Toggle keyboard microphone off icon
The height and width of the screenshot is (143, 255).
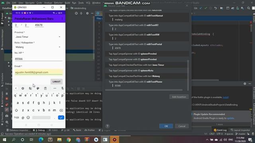(x=63, y=88)
